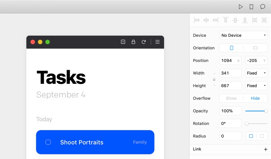
Task: Align top edges icon
Action: click(x=226, y=20)
